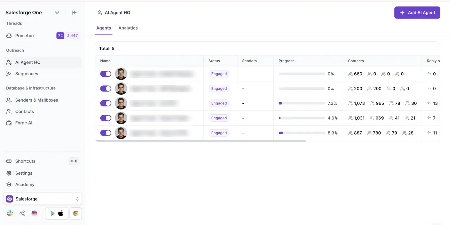This screenshot has height=225, width=450.
Task: Click the 7.3% progress bar
Action: tap(302, 103)
